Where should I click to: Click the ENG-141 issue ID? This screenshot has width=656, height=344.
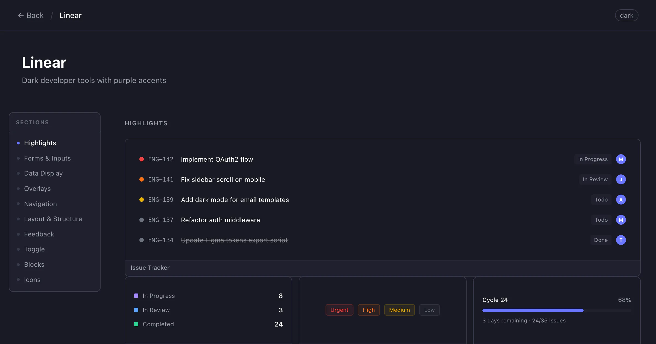pyautogui.click(x=161, y=179)
